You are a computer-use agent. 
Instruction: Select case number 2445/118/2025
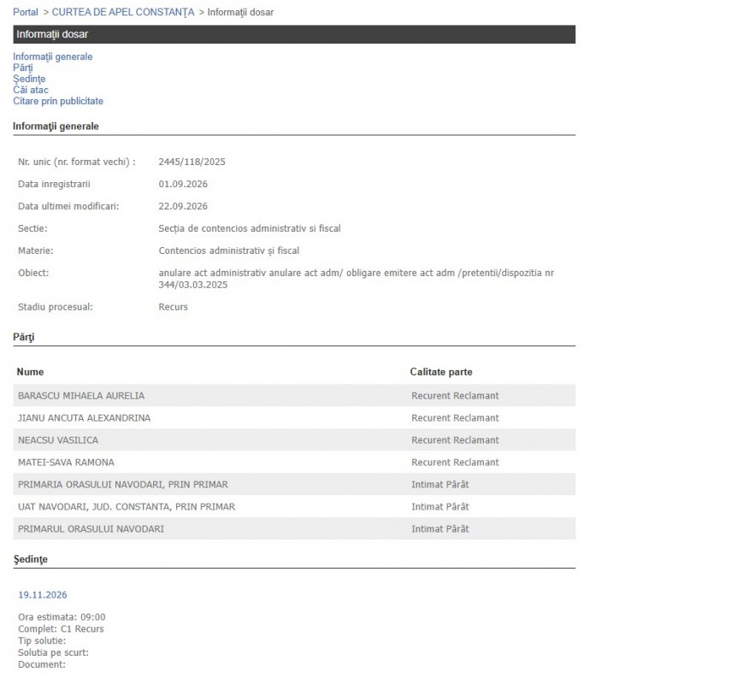point(192,162)
